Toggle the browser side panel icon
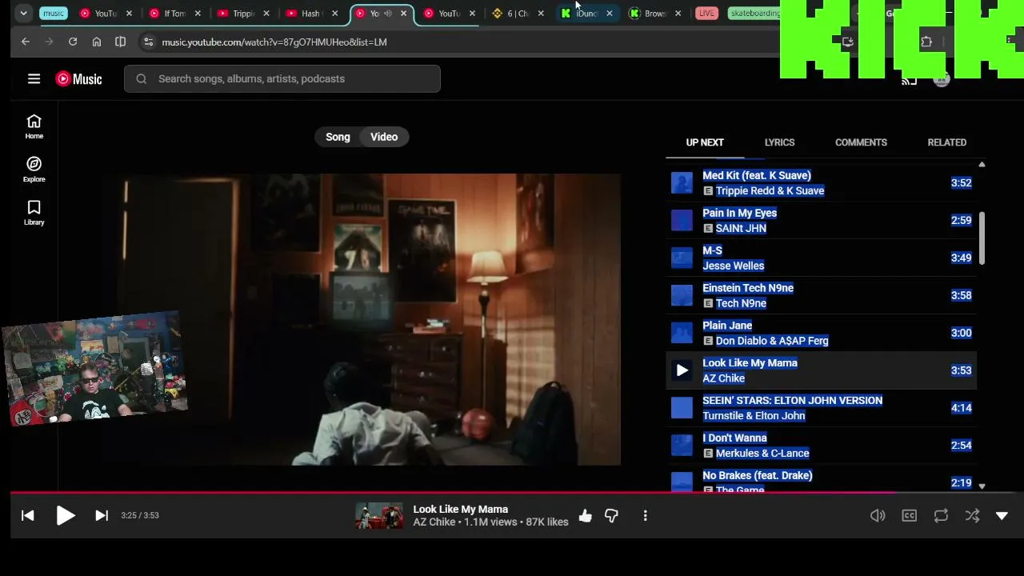The height and width of the screenshot is (576, 1024). 120,42
